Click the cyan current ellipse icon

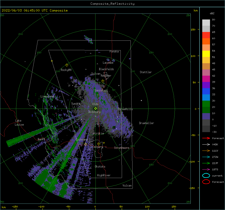pos(206,176)
